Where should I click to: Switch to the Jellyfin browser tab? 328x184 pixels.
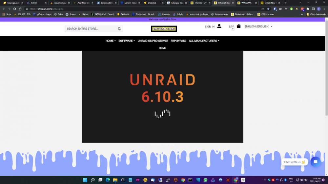[34, 3]
